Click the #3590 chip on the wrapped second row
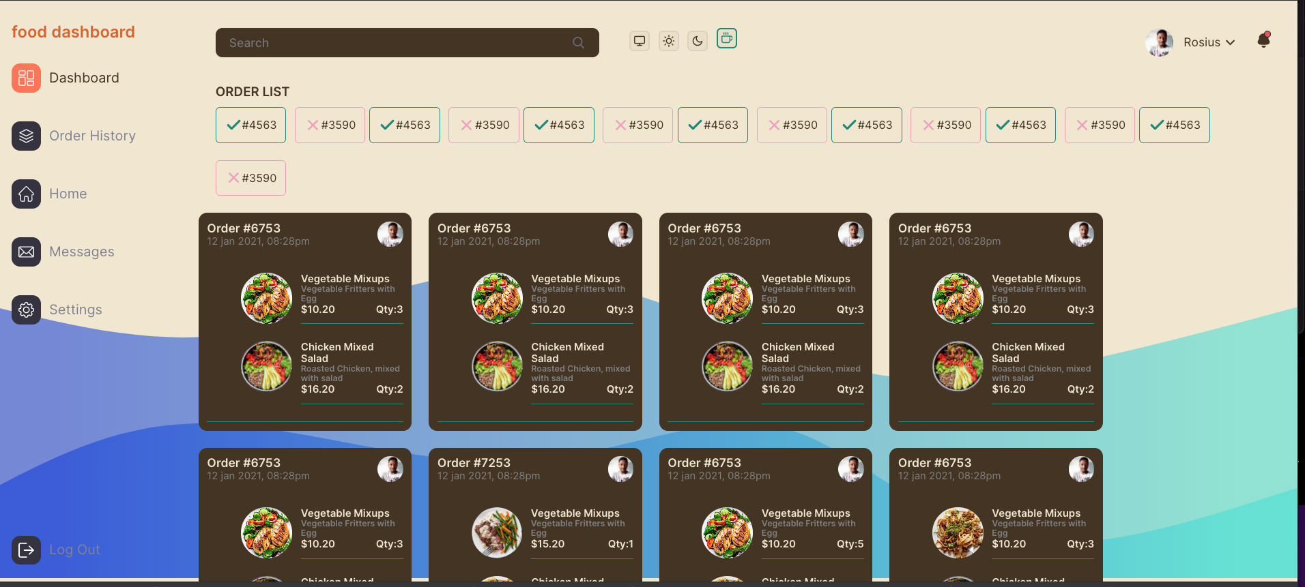The height and width of the screenshot is (587, 1305). pyautogui.click(x=250, y=178)
